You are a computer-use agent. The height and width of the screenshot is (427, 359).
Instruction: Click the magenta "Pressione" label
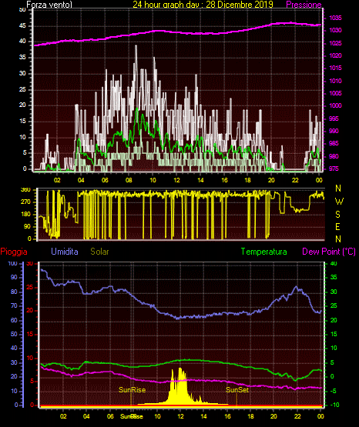pos(304,5)
